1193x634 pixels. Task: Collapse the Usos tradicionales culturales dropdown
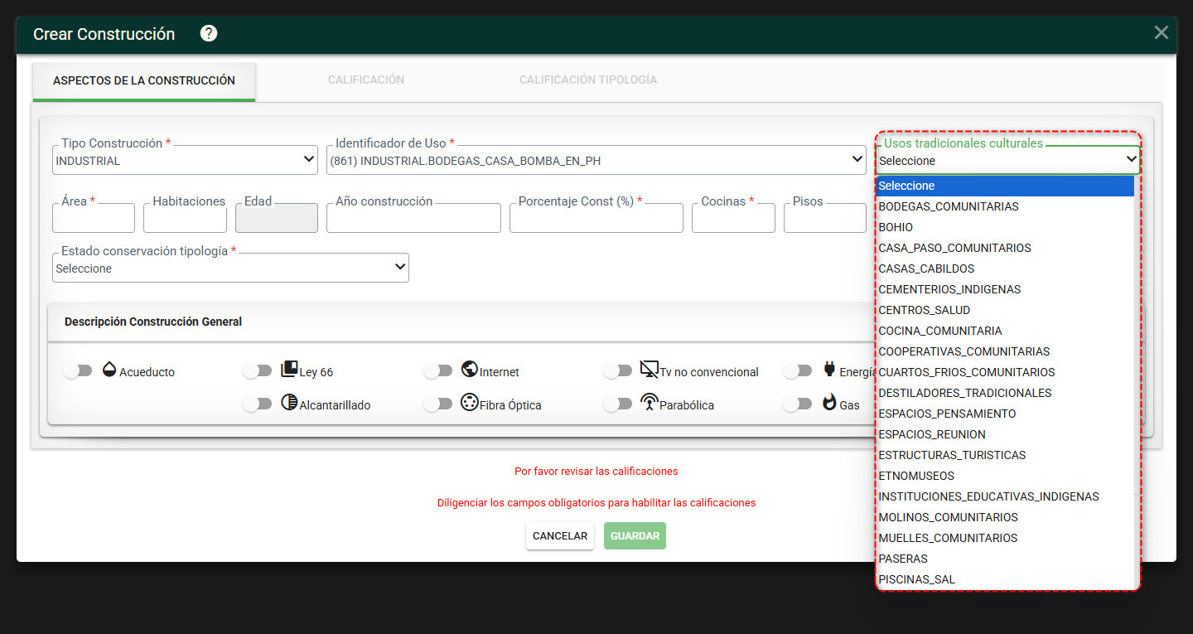click(1008, 160)
